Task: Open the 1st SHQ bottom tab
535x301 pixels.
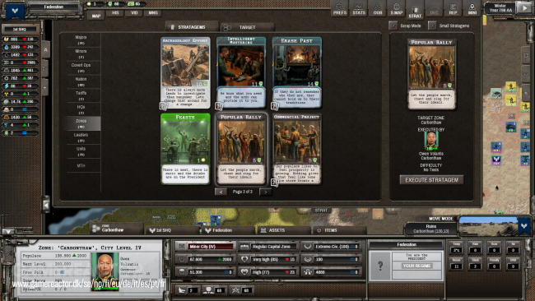Action: [172, 230]
